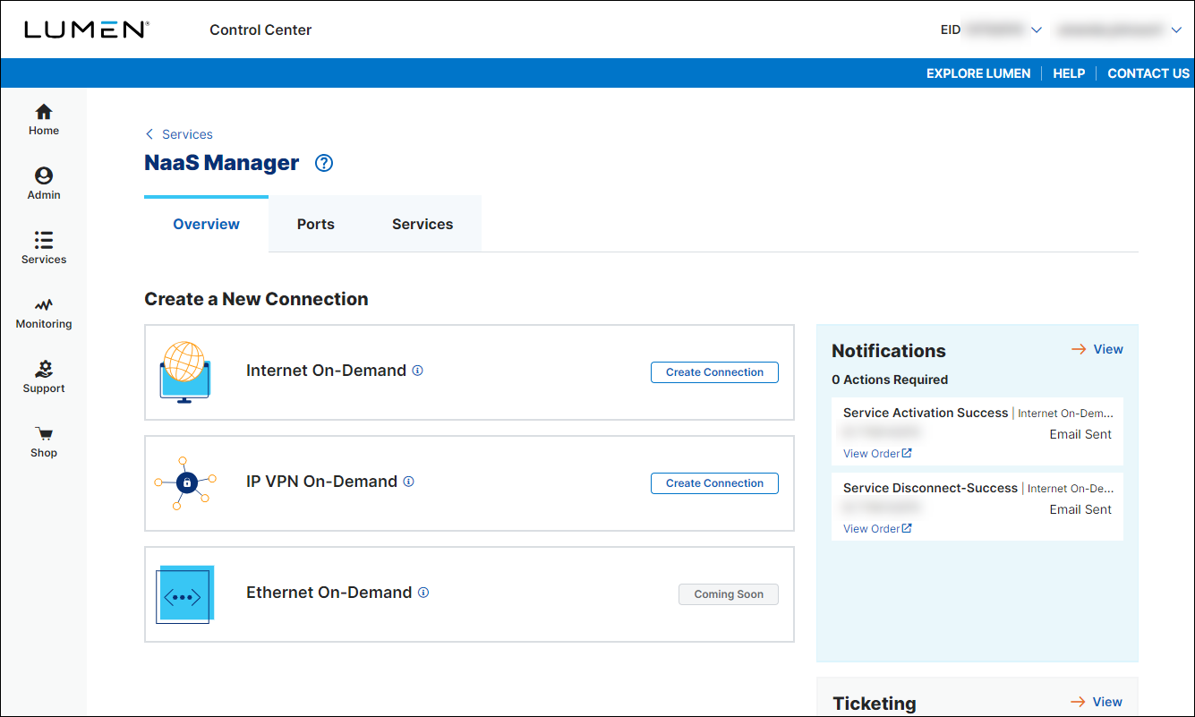This screenshot has height=717, width=1195.
Task: Click the NaaS Manager heading
Action: pyautogui.click(x=222, y=163)
